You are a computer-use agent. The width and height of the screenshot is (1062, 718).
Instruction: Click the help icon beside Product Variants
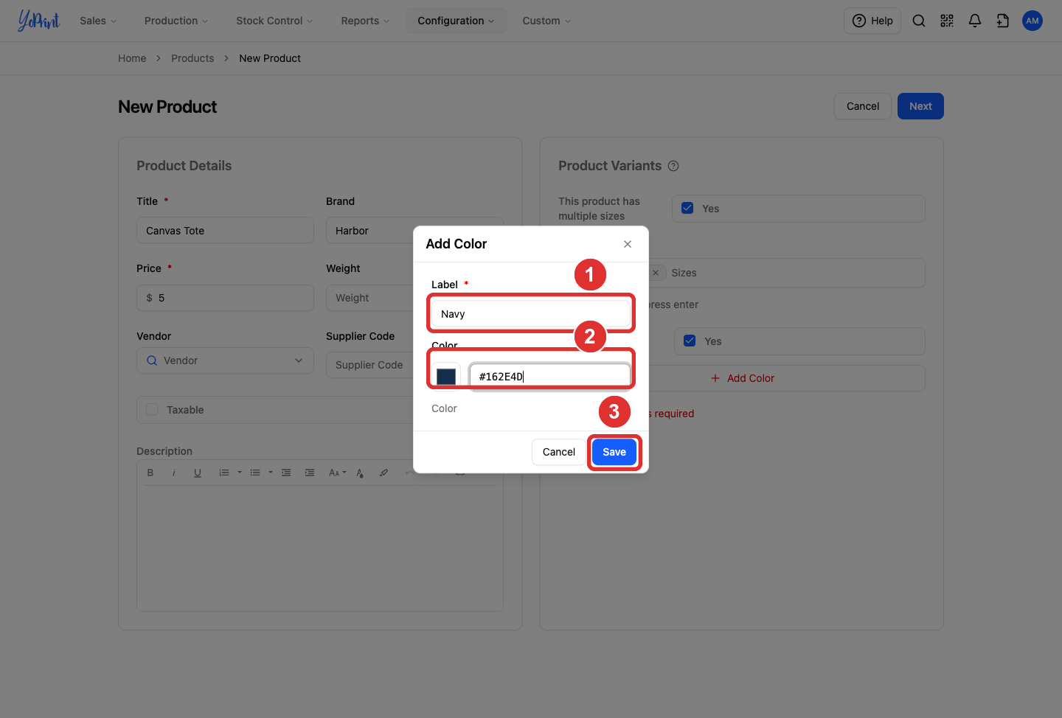(x=673, y=166)
